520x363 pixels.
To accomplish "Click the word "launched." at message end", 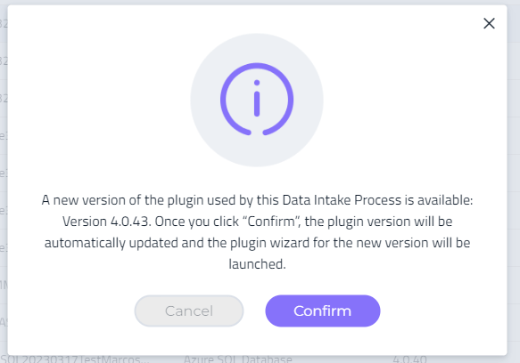I will (x=257, y=264).
